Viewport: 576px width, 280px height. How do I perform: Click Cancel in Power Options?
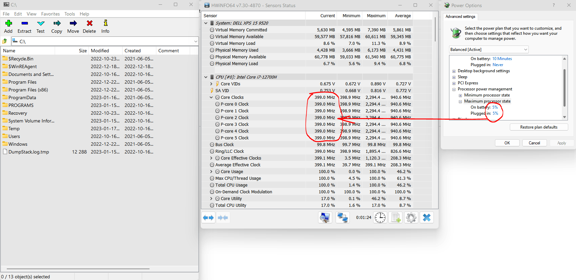click(534, 143)
